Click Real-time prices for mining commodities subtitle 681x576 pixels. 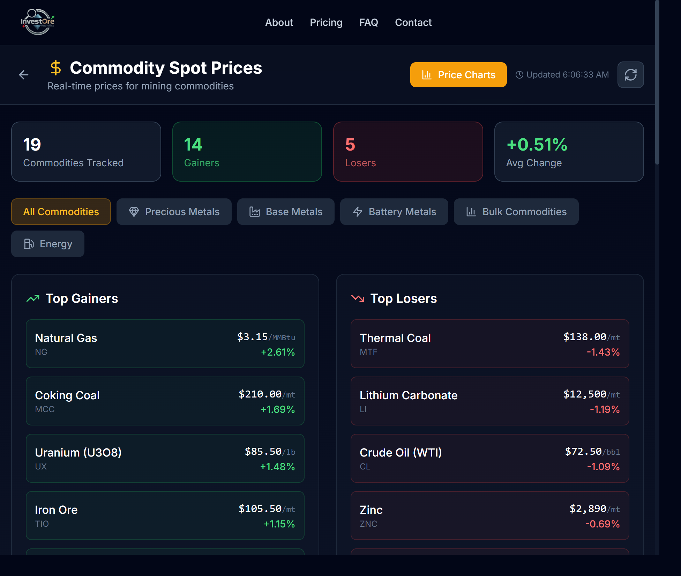click(x=141, y=86)
